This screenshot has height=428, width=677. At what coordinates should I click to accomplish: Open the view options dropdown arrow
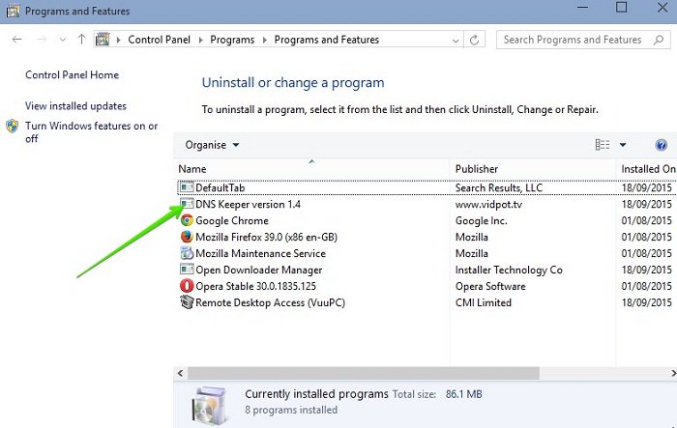coord(623,145)
